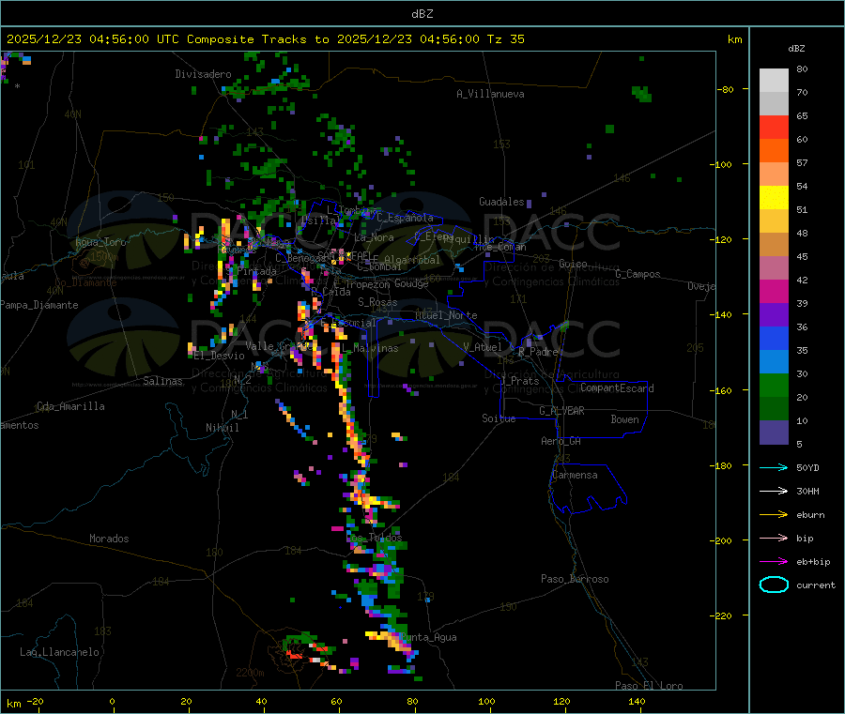Click the 'Divisadero' map label
845x714 pixels.
tap(203, 74)
